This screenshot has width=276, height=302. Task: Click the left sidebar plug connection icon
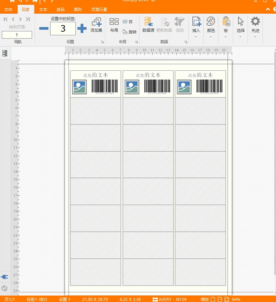tap(5, 277)
